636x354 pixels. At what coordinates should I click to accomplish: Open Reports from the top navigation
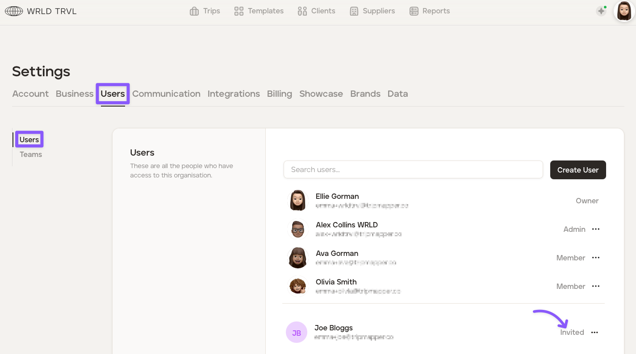pyautogui.click(x=430, y=11)
